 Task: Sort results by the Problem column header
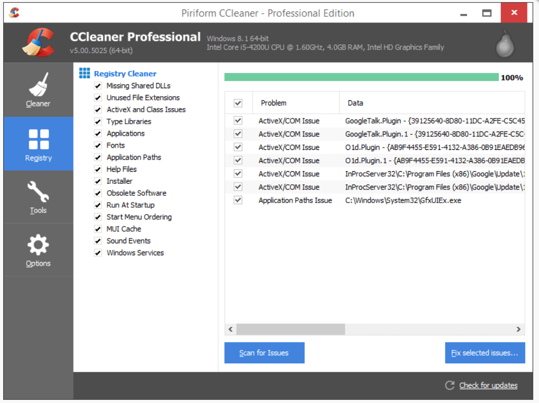coord(296,103)
